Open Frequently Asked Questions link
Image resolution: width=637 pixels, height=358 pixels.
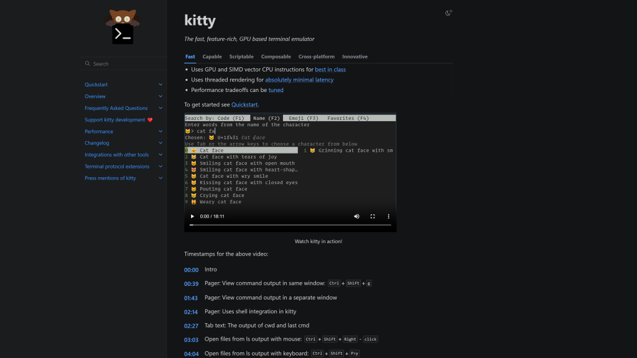[x=116, y=108]
